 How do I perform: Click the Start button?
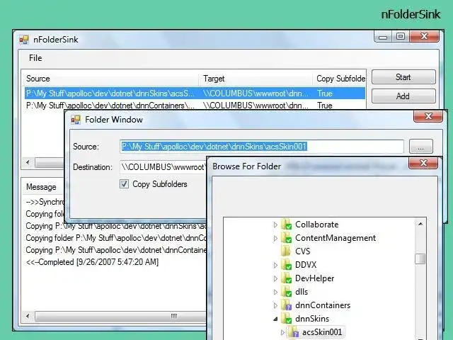[x=403, y=77]
